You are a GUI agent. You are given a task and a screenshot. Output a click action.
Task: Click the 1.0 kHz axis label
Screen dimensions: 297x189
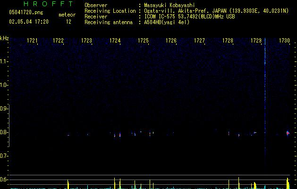coord(3,85)
